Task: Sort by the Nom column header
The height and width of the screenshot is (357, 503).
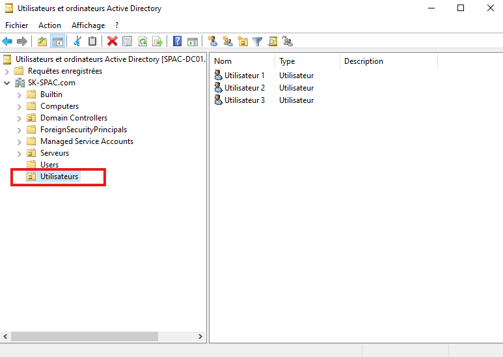Action: 241,61
